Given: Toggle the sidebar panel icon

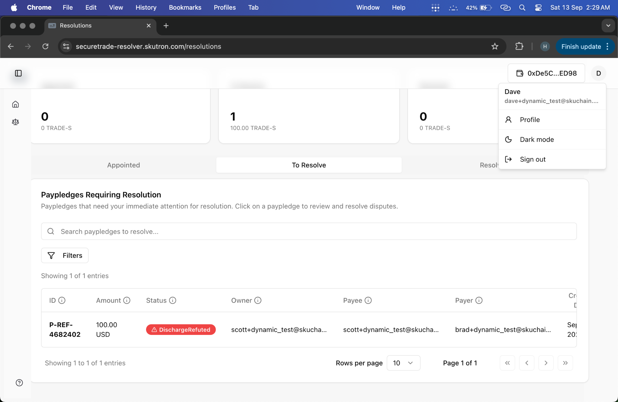Looking at the screenshot, I should (x=18, y=73).
